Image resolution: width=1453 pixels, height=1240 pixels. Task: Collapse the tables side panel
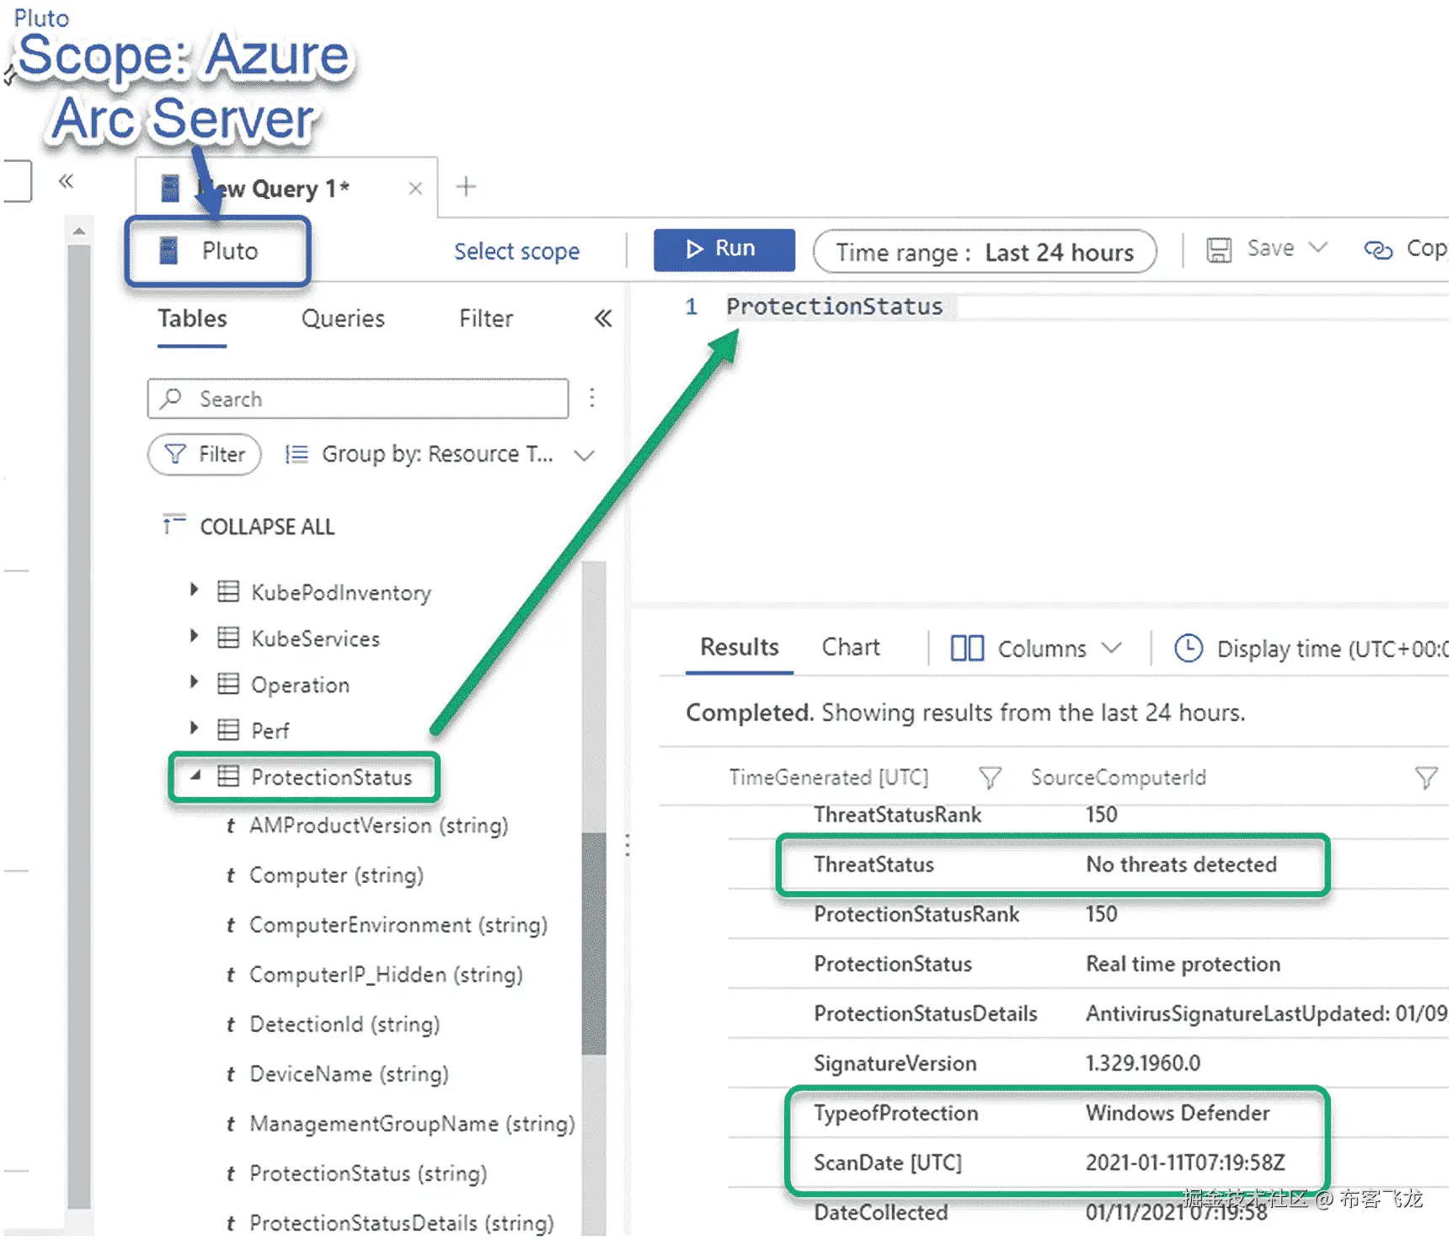tap(603, 318)
